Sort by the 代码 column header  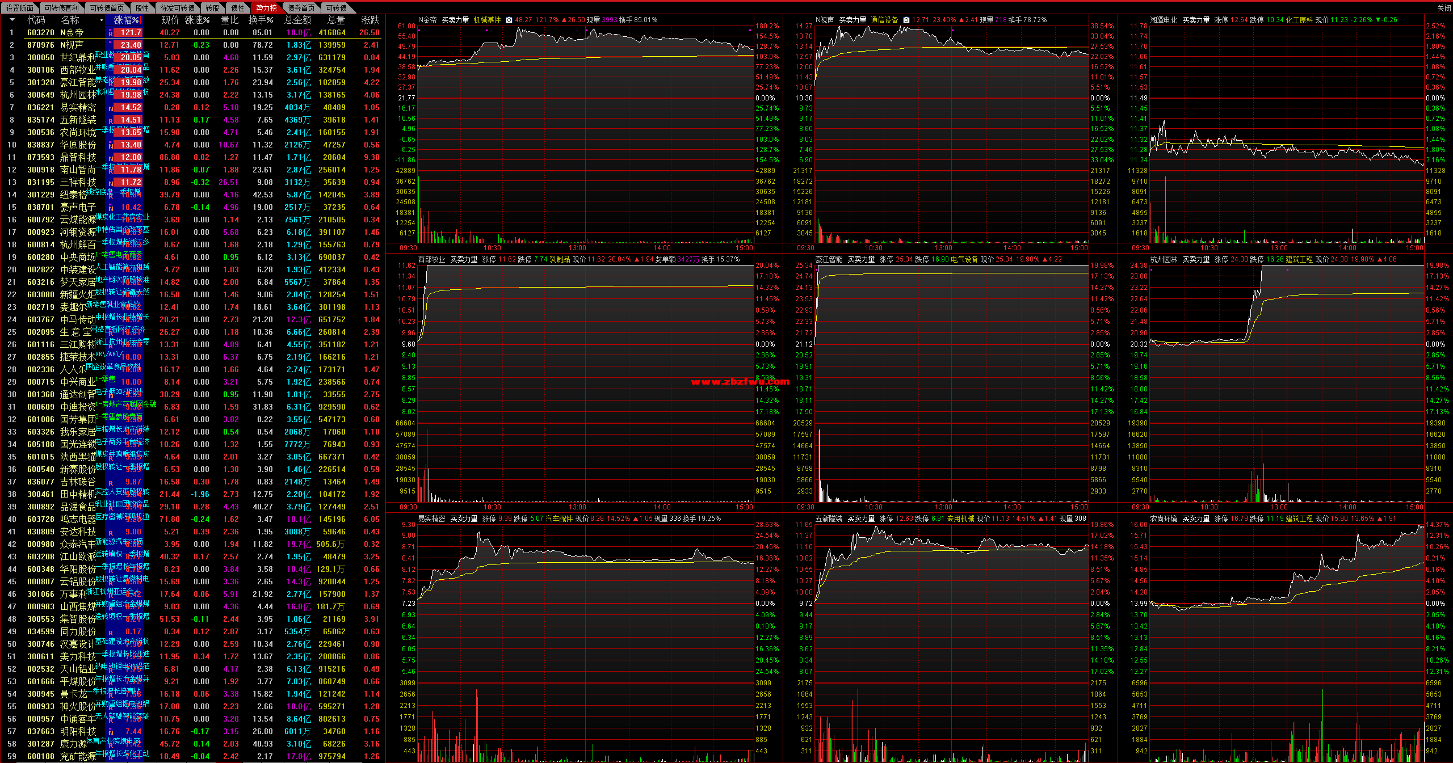tap(36, 20)
